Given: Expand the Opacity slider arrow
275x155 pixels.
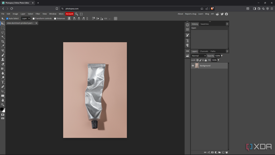Looking at the screenshot, I should point(222,56).
